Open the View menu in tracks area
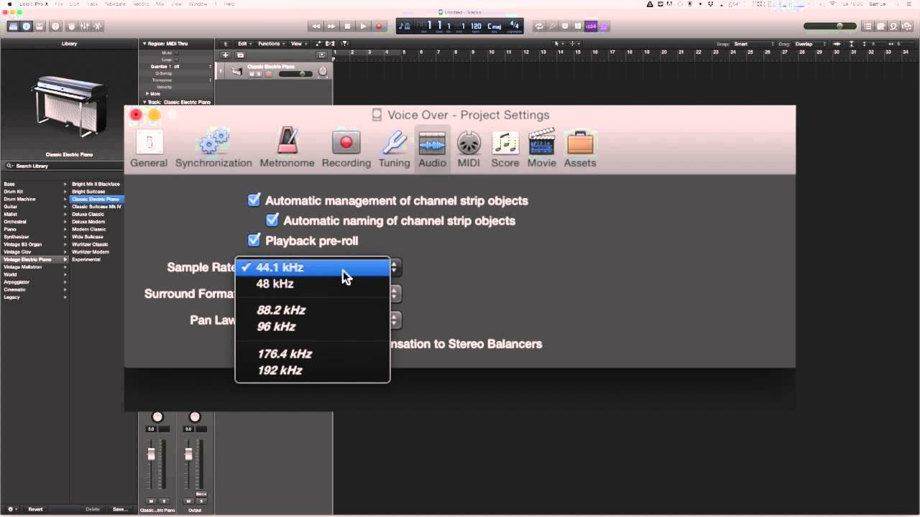 pyautogui.click(x=298, y=44)
